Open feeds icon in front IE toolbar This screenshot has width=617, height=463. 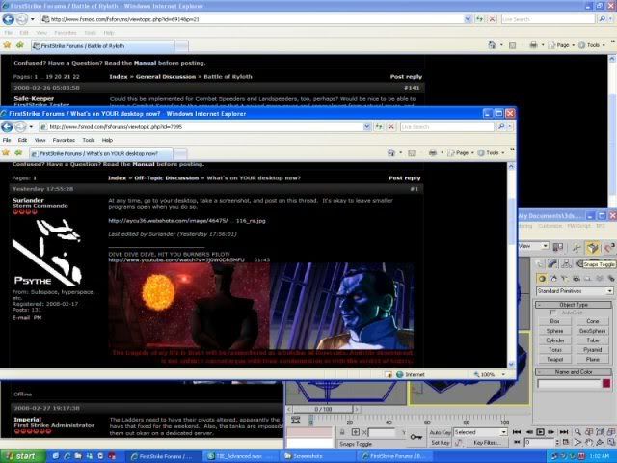pos(412,152)
